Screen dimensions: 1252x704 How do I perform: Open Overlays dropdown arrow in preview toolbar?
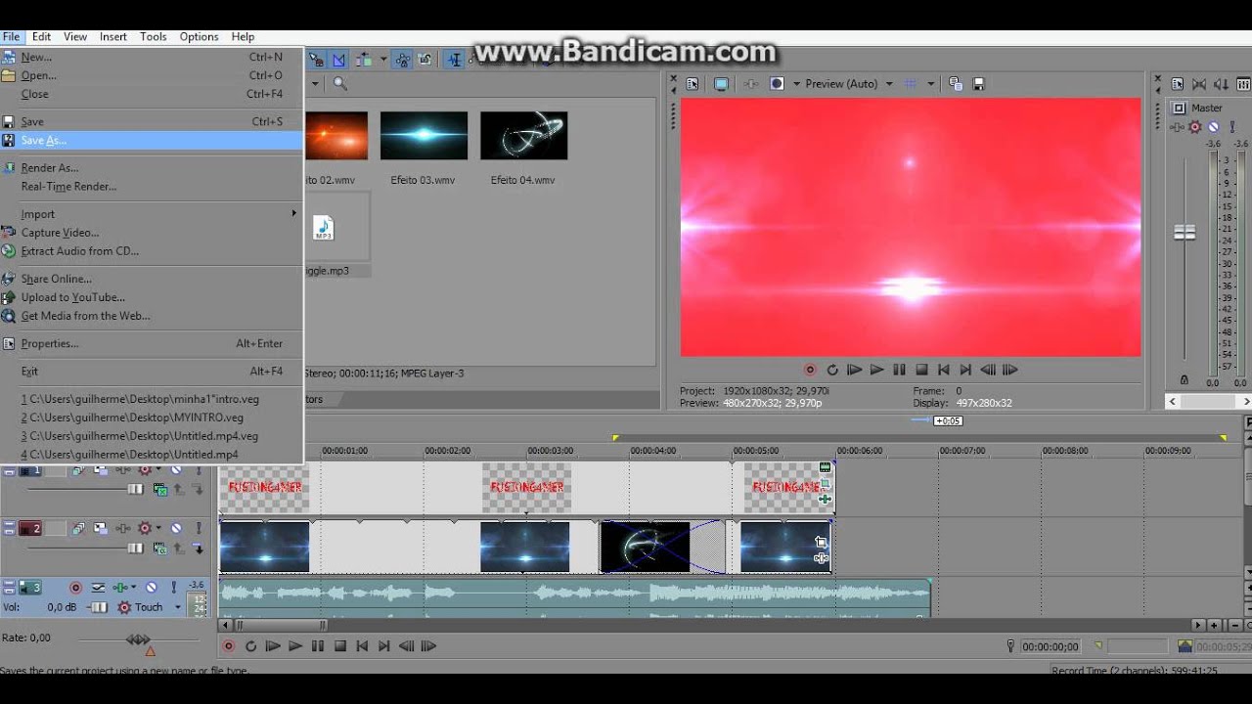coord(930,84)
